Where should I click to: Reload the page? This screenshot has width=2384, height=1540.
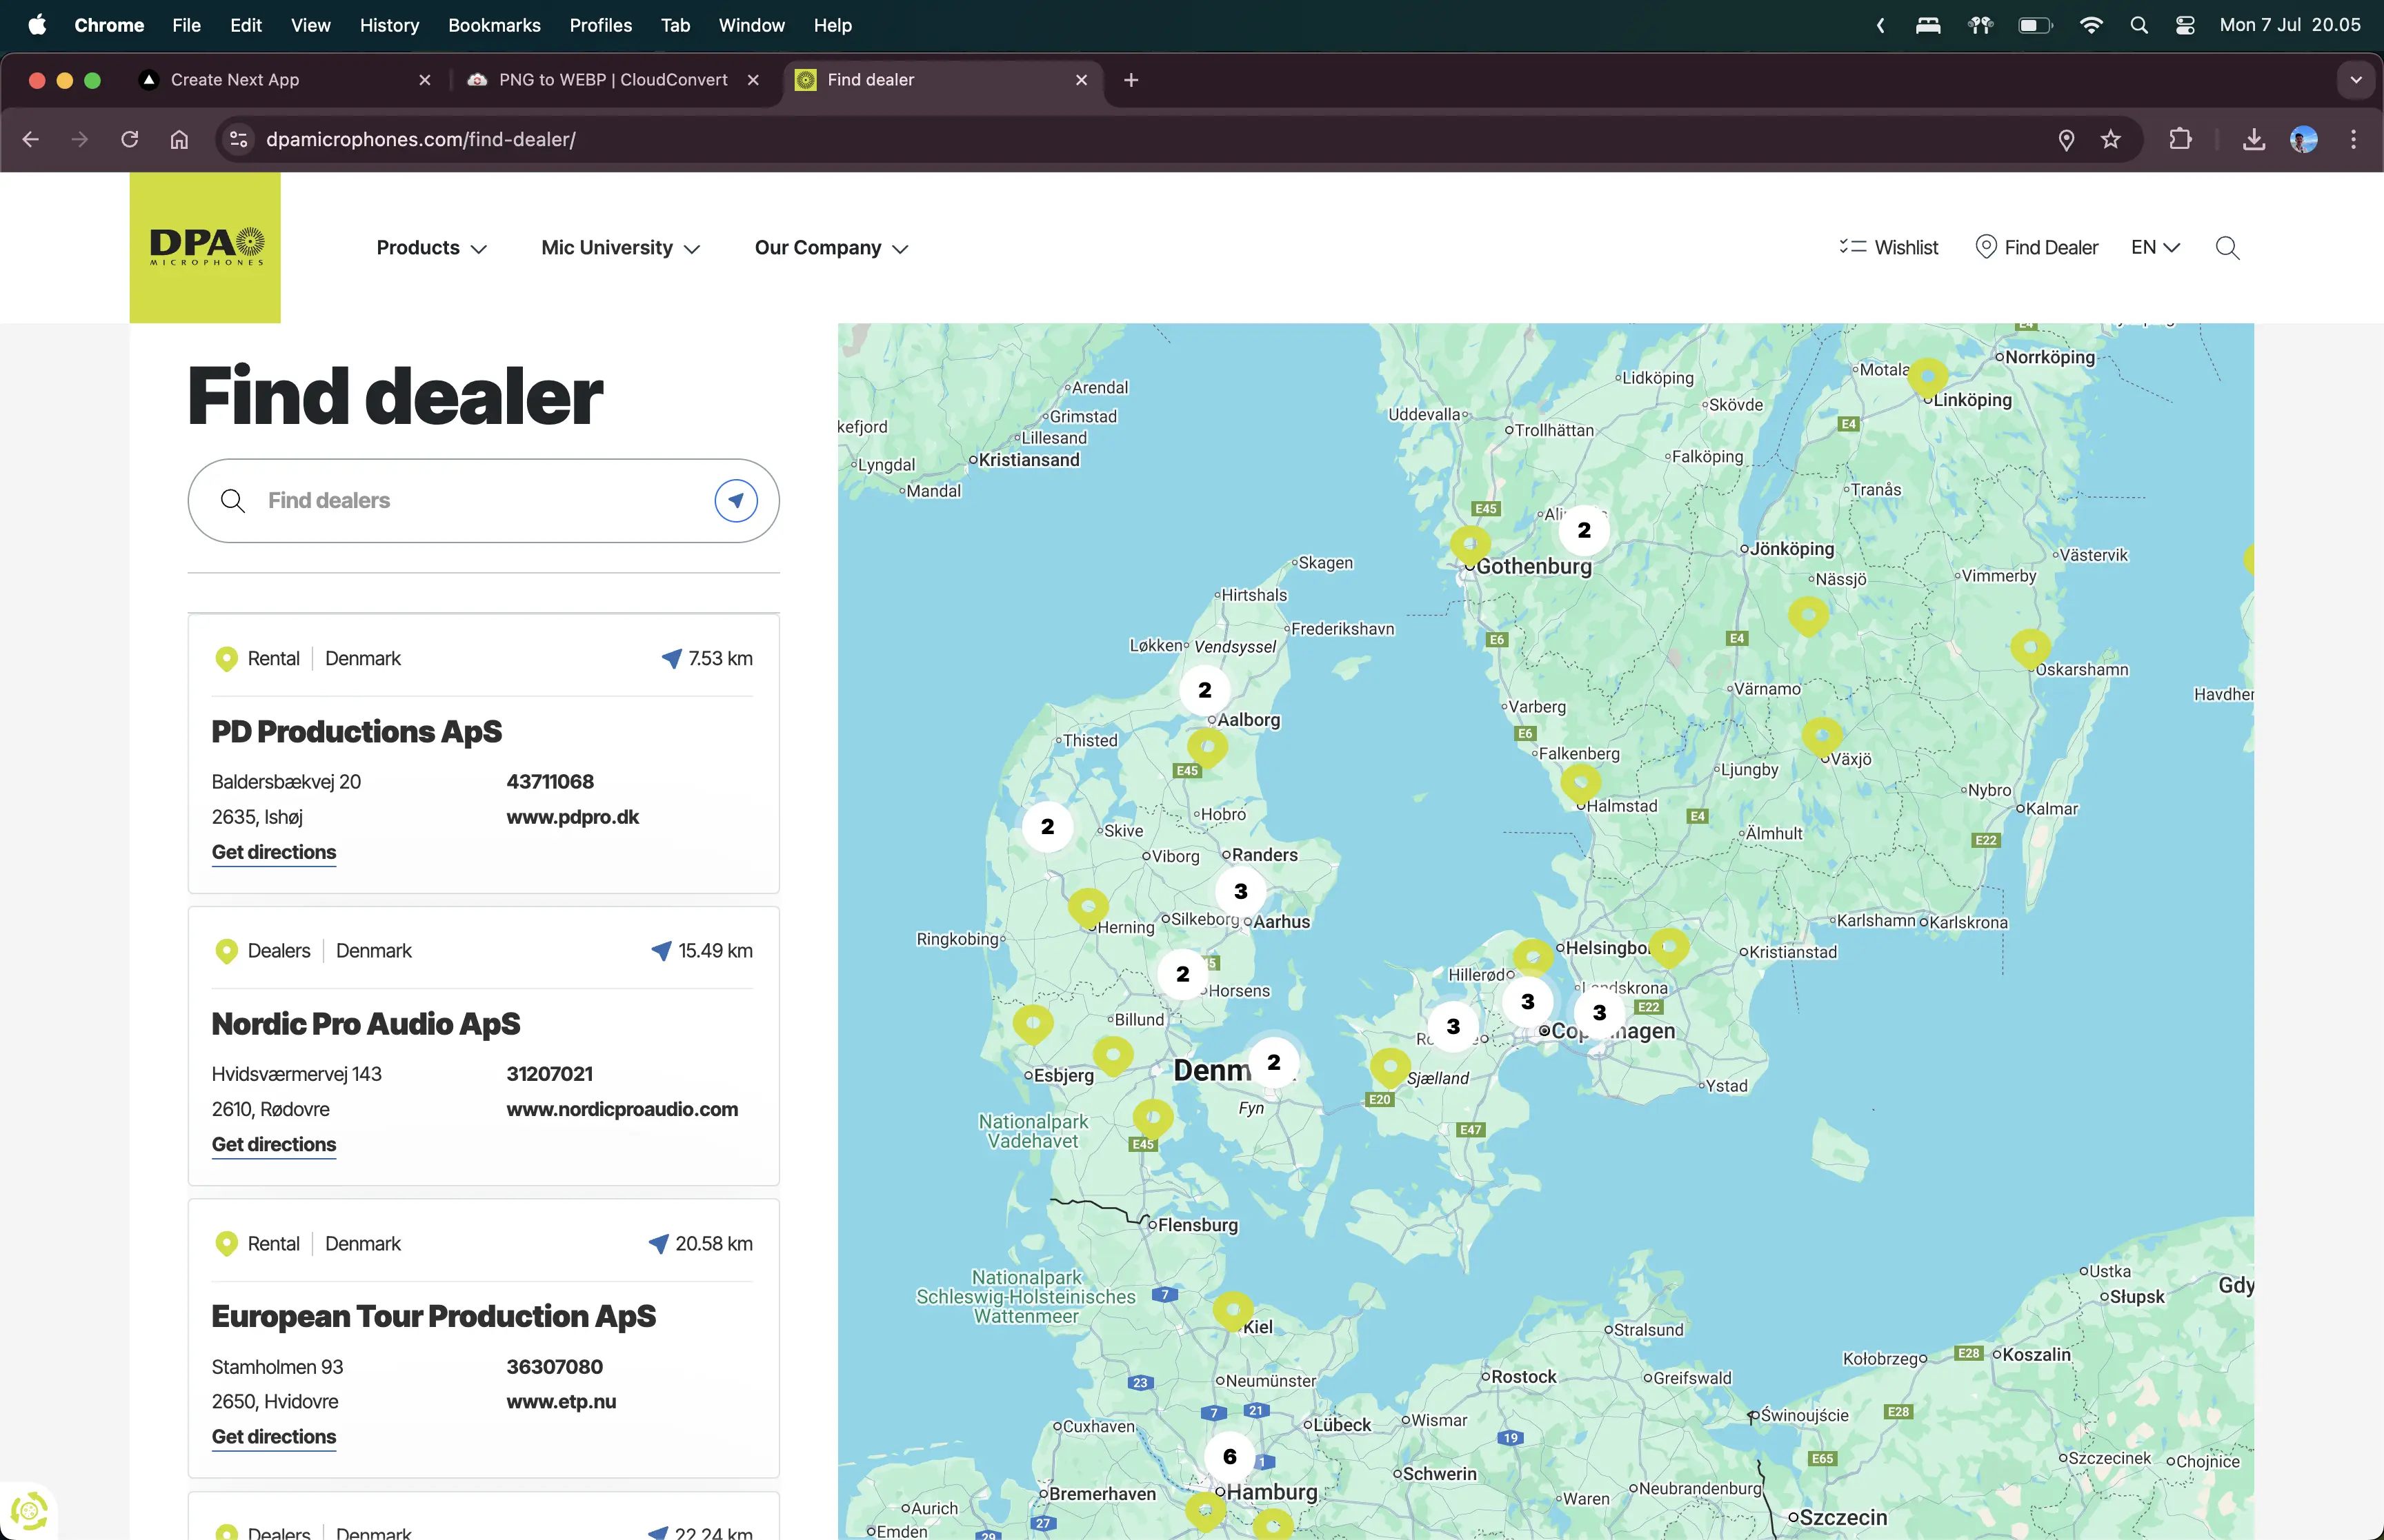(130, 139)
